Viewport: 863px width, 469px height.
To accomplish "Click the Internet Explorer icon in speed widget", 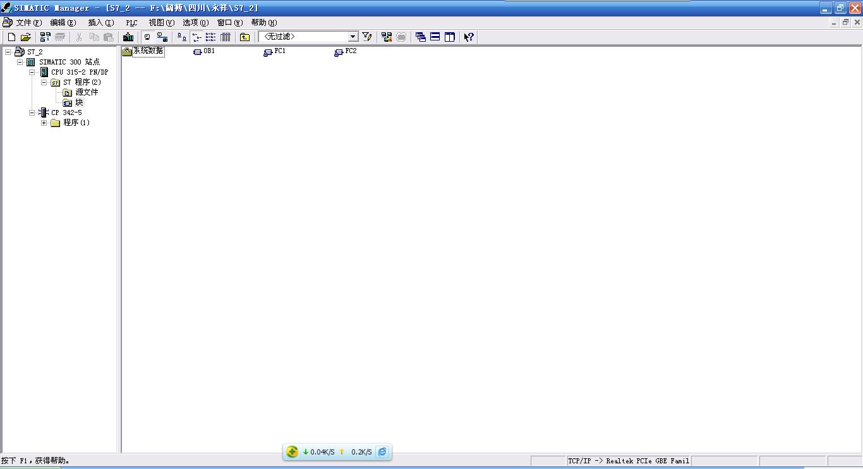I will tap(382, 452).
